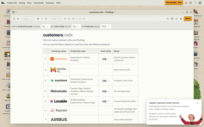204x127 pixels.
Task: Click the site search icon in top bar
Action: [186, 3]
